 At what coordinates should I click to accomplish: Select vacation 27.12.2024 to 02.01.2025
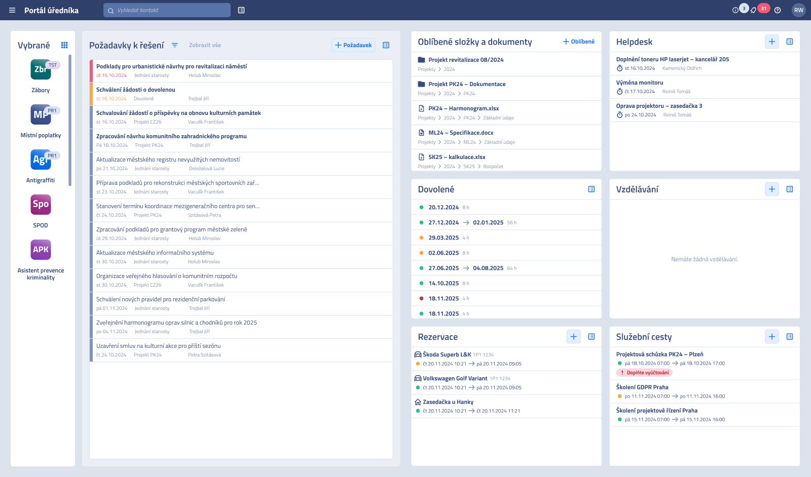[506, 222]
